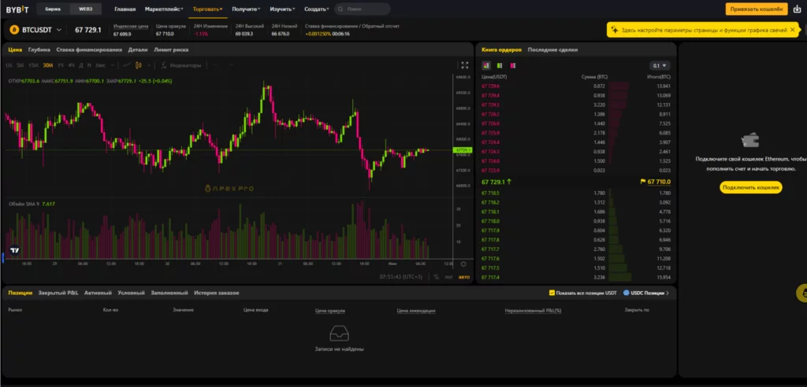Image resolution: width=807 pixels, height=387 pixels.
Task: Switch to Биржа mode
Action: pos(53,9)
